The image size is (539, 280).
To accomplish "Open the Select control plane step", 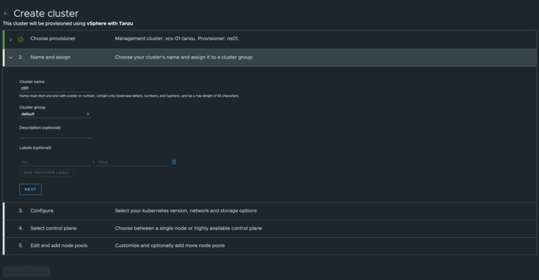I will [x=269, y=228].
